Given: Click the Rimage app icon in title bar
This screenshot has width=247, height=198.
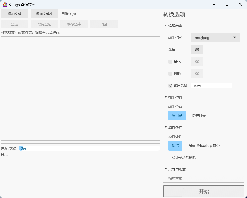Looking at the screenshot, I should point(5,4).
